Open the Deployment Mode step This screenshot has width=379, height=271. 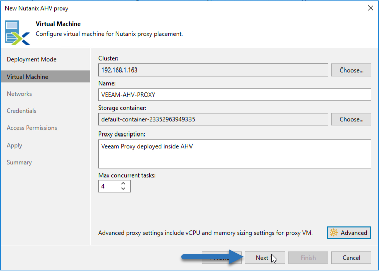32,59
